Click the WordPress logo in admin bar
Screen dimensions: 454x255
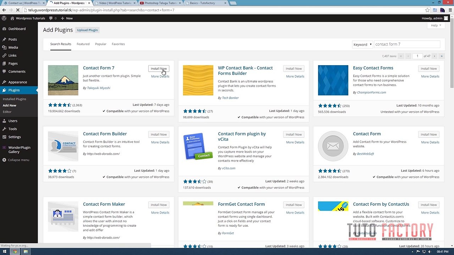point(4,18)
